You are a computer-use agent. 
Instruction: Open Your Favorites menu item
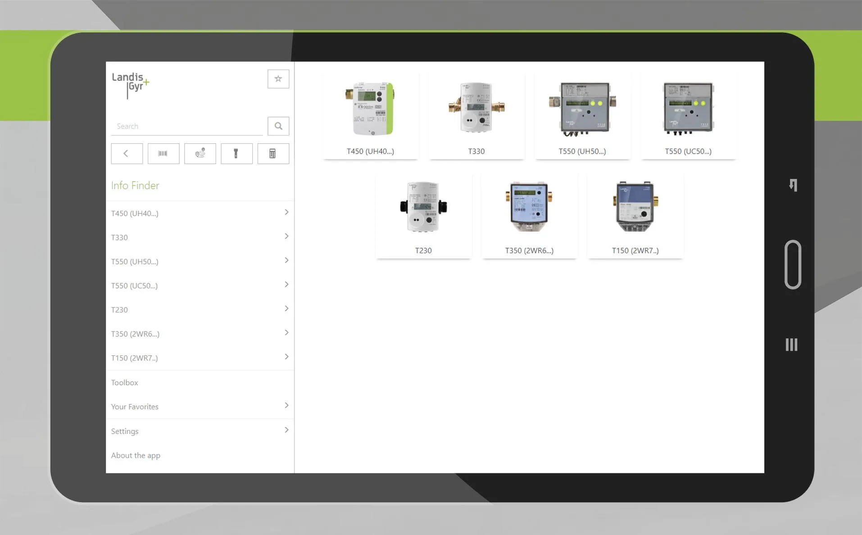(x=200, y=406)
